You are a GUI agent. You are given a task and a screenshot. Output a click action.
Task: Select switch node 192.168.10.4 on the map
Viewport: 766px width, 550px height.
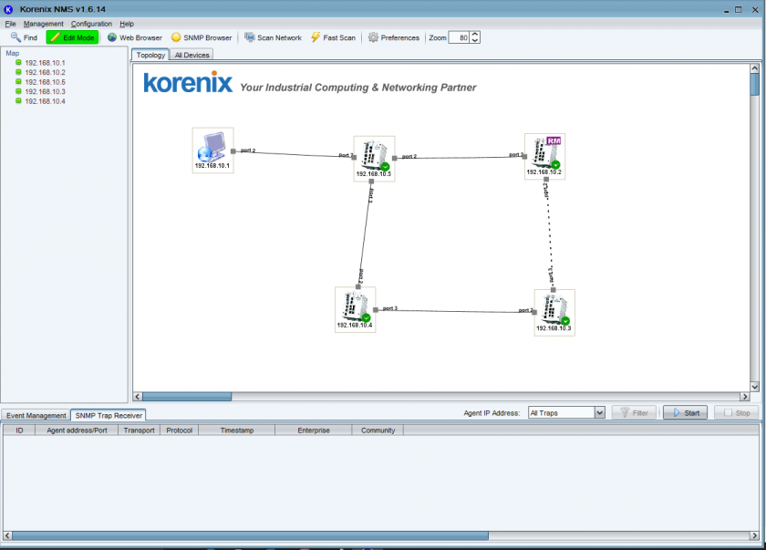point(355,310)
